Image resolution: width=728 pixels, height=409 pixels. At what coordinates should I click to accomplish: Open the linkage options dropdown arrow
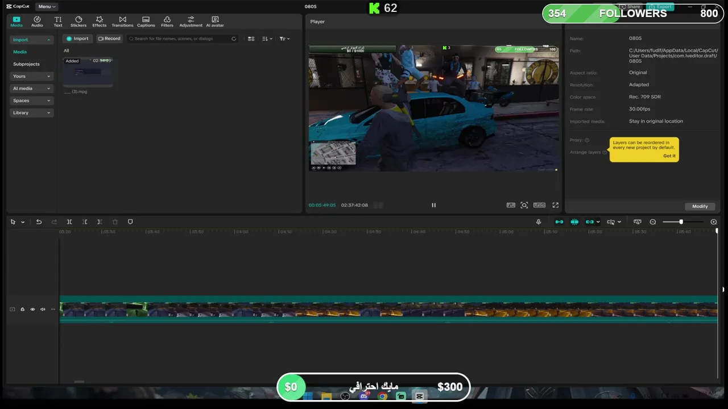pyautogui.click(x=598, y=222)
